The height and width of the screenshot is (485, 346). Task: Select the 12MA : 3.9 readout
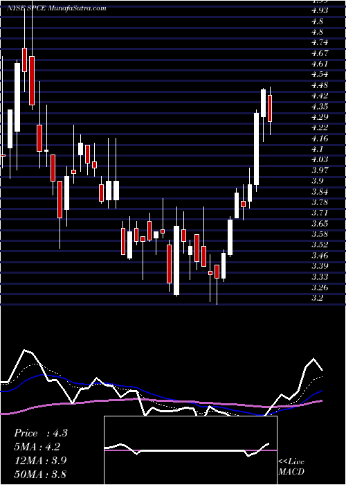click(x=39, y=461)
